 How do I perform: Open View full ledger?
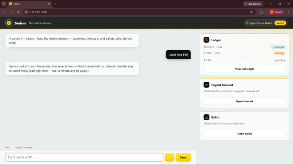(244, 69)
